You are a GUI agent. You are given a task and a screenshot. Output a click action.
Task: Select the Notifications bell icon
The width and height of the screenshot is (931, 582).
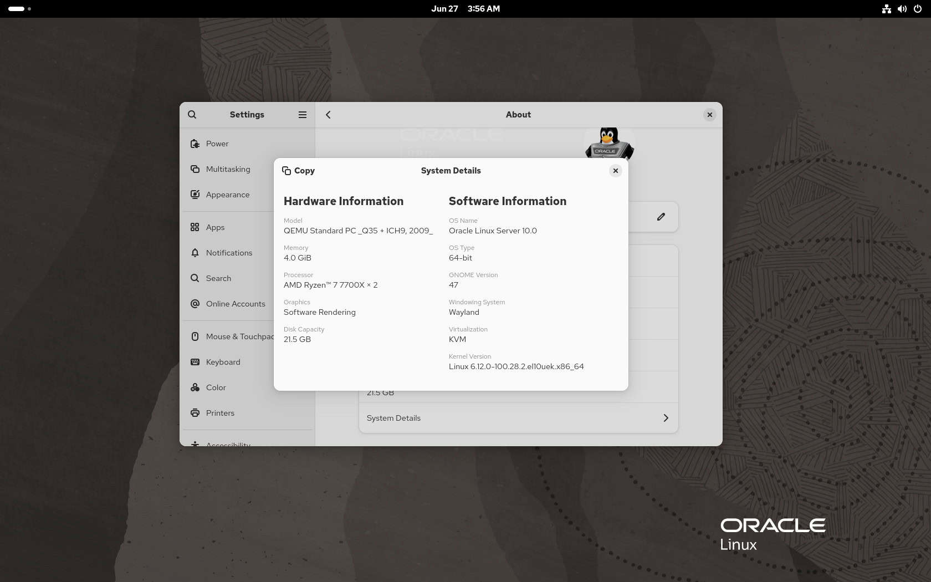195,253
